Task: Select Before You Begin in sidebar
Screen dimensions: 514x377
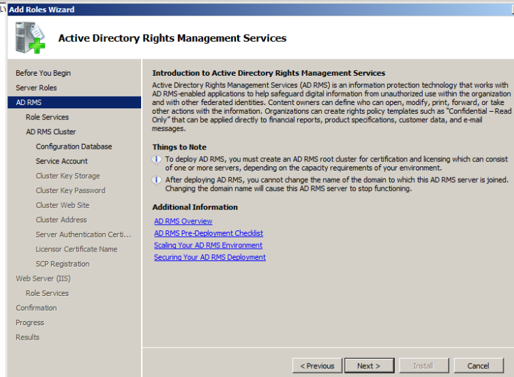Action: [x=43, y=73]
